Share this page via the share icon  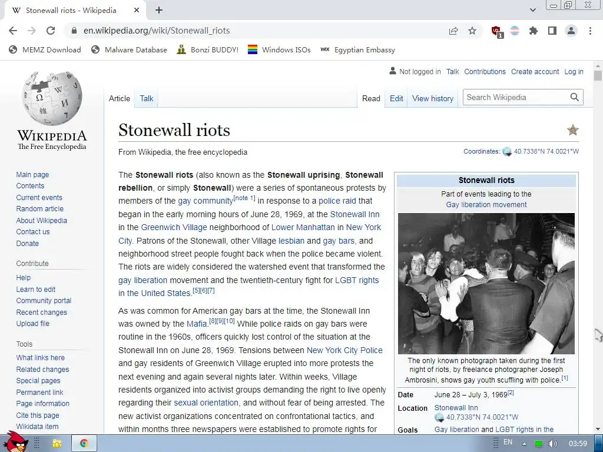tap(453, 31)
